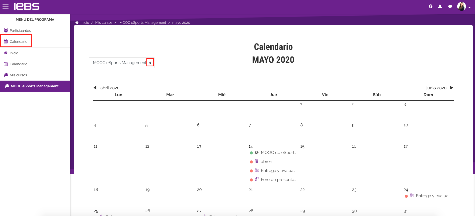
Task: Open the hamburger menu icon
Action: pyautogui.click(x=6, y=6)
